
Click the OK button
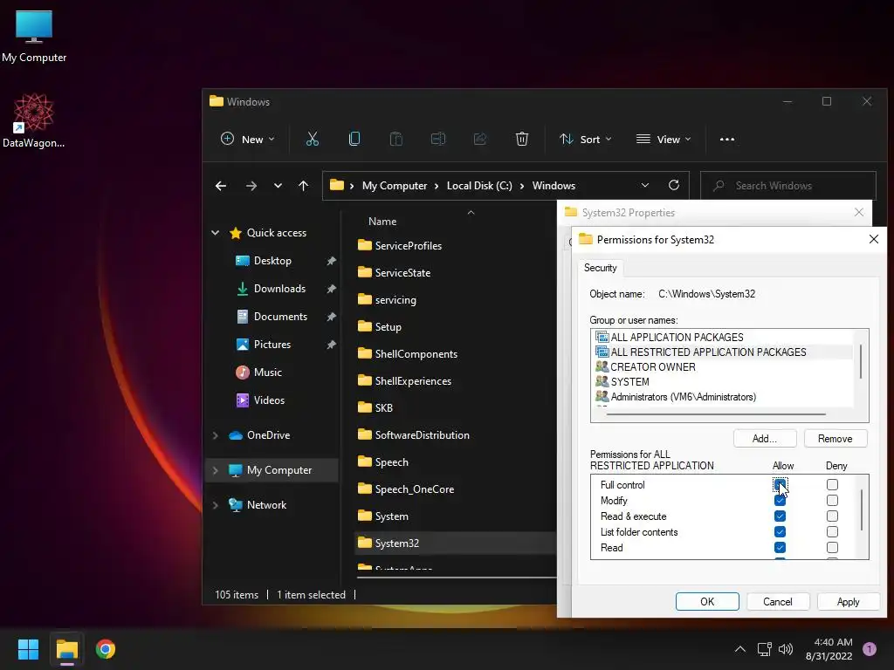pyautogui.click(x=707, y=602)
